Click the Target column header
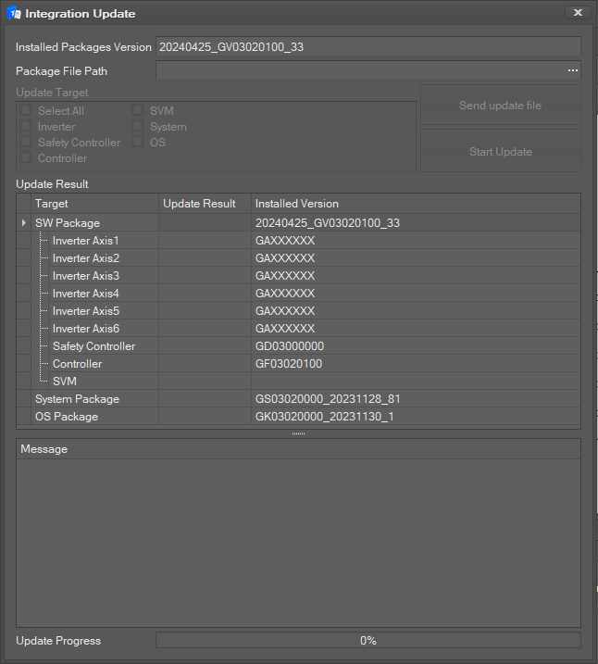This screenshot has width=598, height=664. pos(52,204)
